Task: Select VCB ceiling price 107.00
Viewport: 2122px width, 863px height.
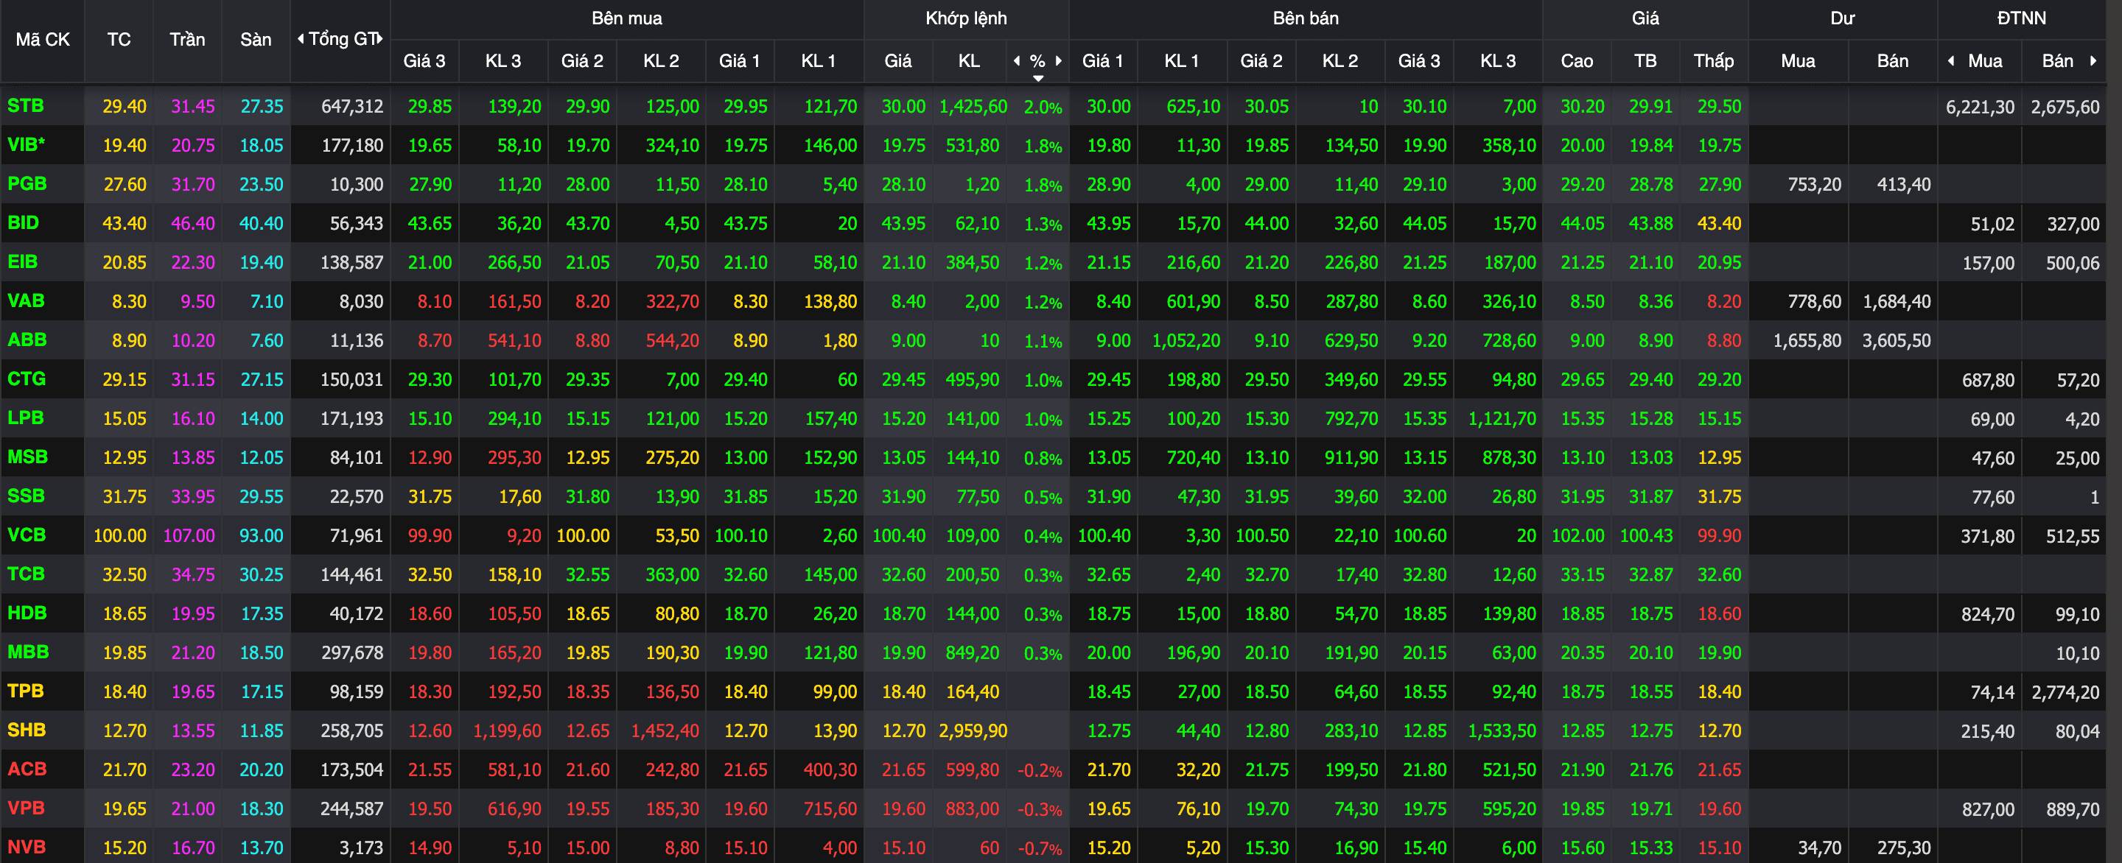Action: pyautogui.click(x=189, y=535)
